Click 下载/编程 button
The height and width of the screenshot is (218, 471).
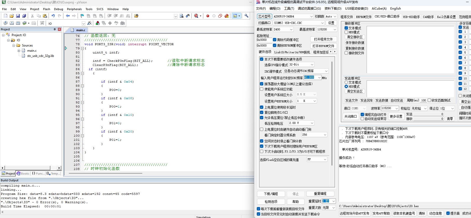[x=271, y=194]
